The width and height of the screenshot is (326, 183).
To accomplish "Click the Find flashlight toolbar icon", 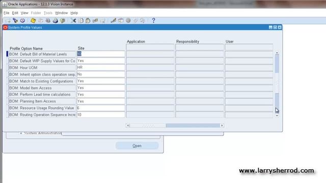I will [15, 20].
